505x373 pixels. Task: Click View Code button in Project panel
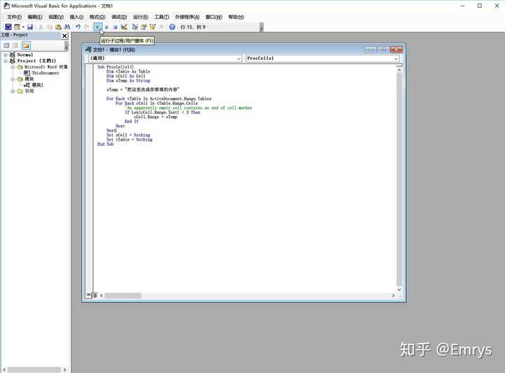(x=6, y=45)
